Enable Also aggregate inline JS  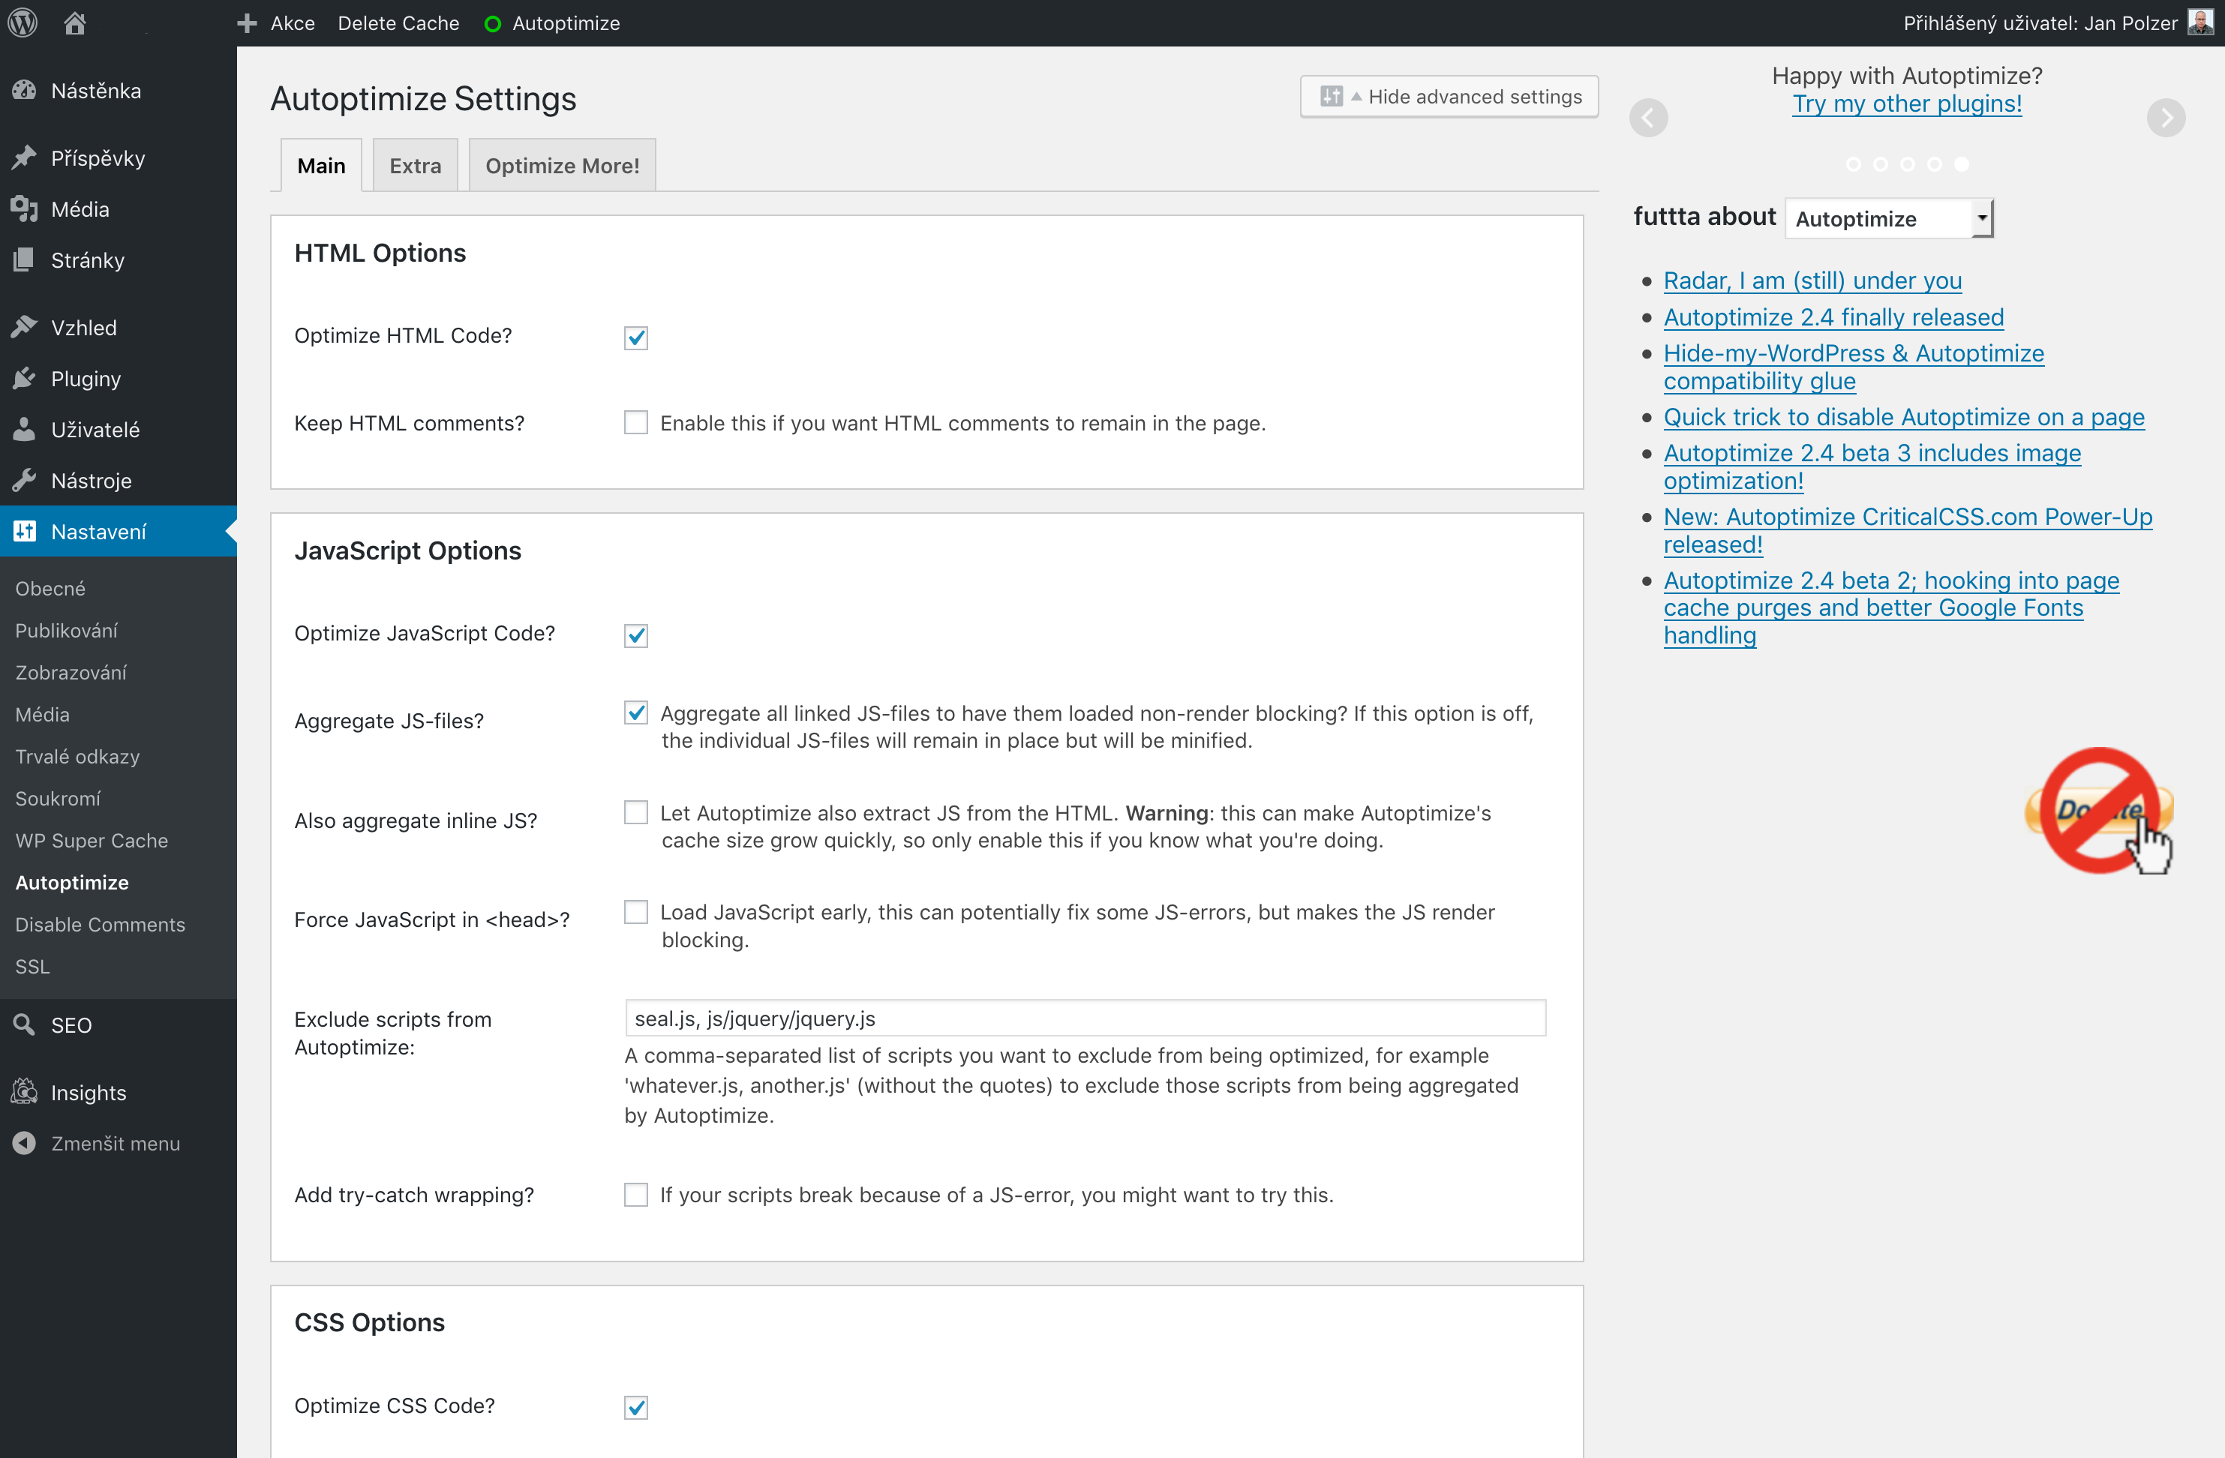tap(635, 812)
